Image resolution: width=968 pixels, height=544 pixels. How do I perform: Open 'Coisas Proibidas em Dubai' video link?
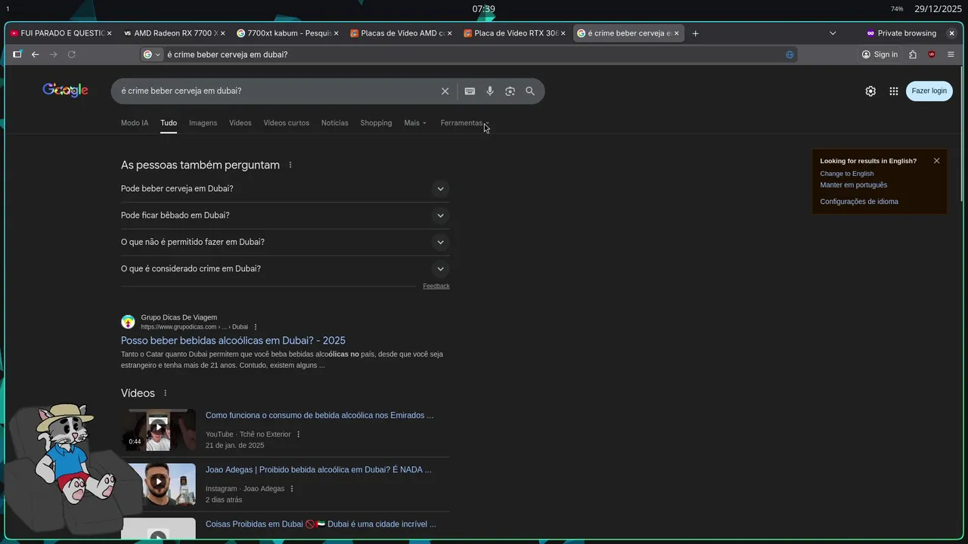click(321, 524)
